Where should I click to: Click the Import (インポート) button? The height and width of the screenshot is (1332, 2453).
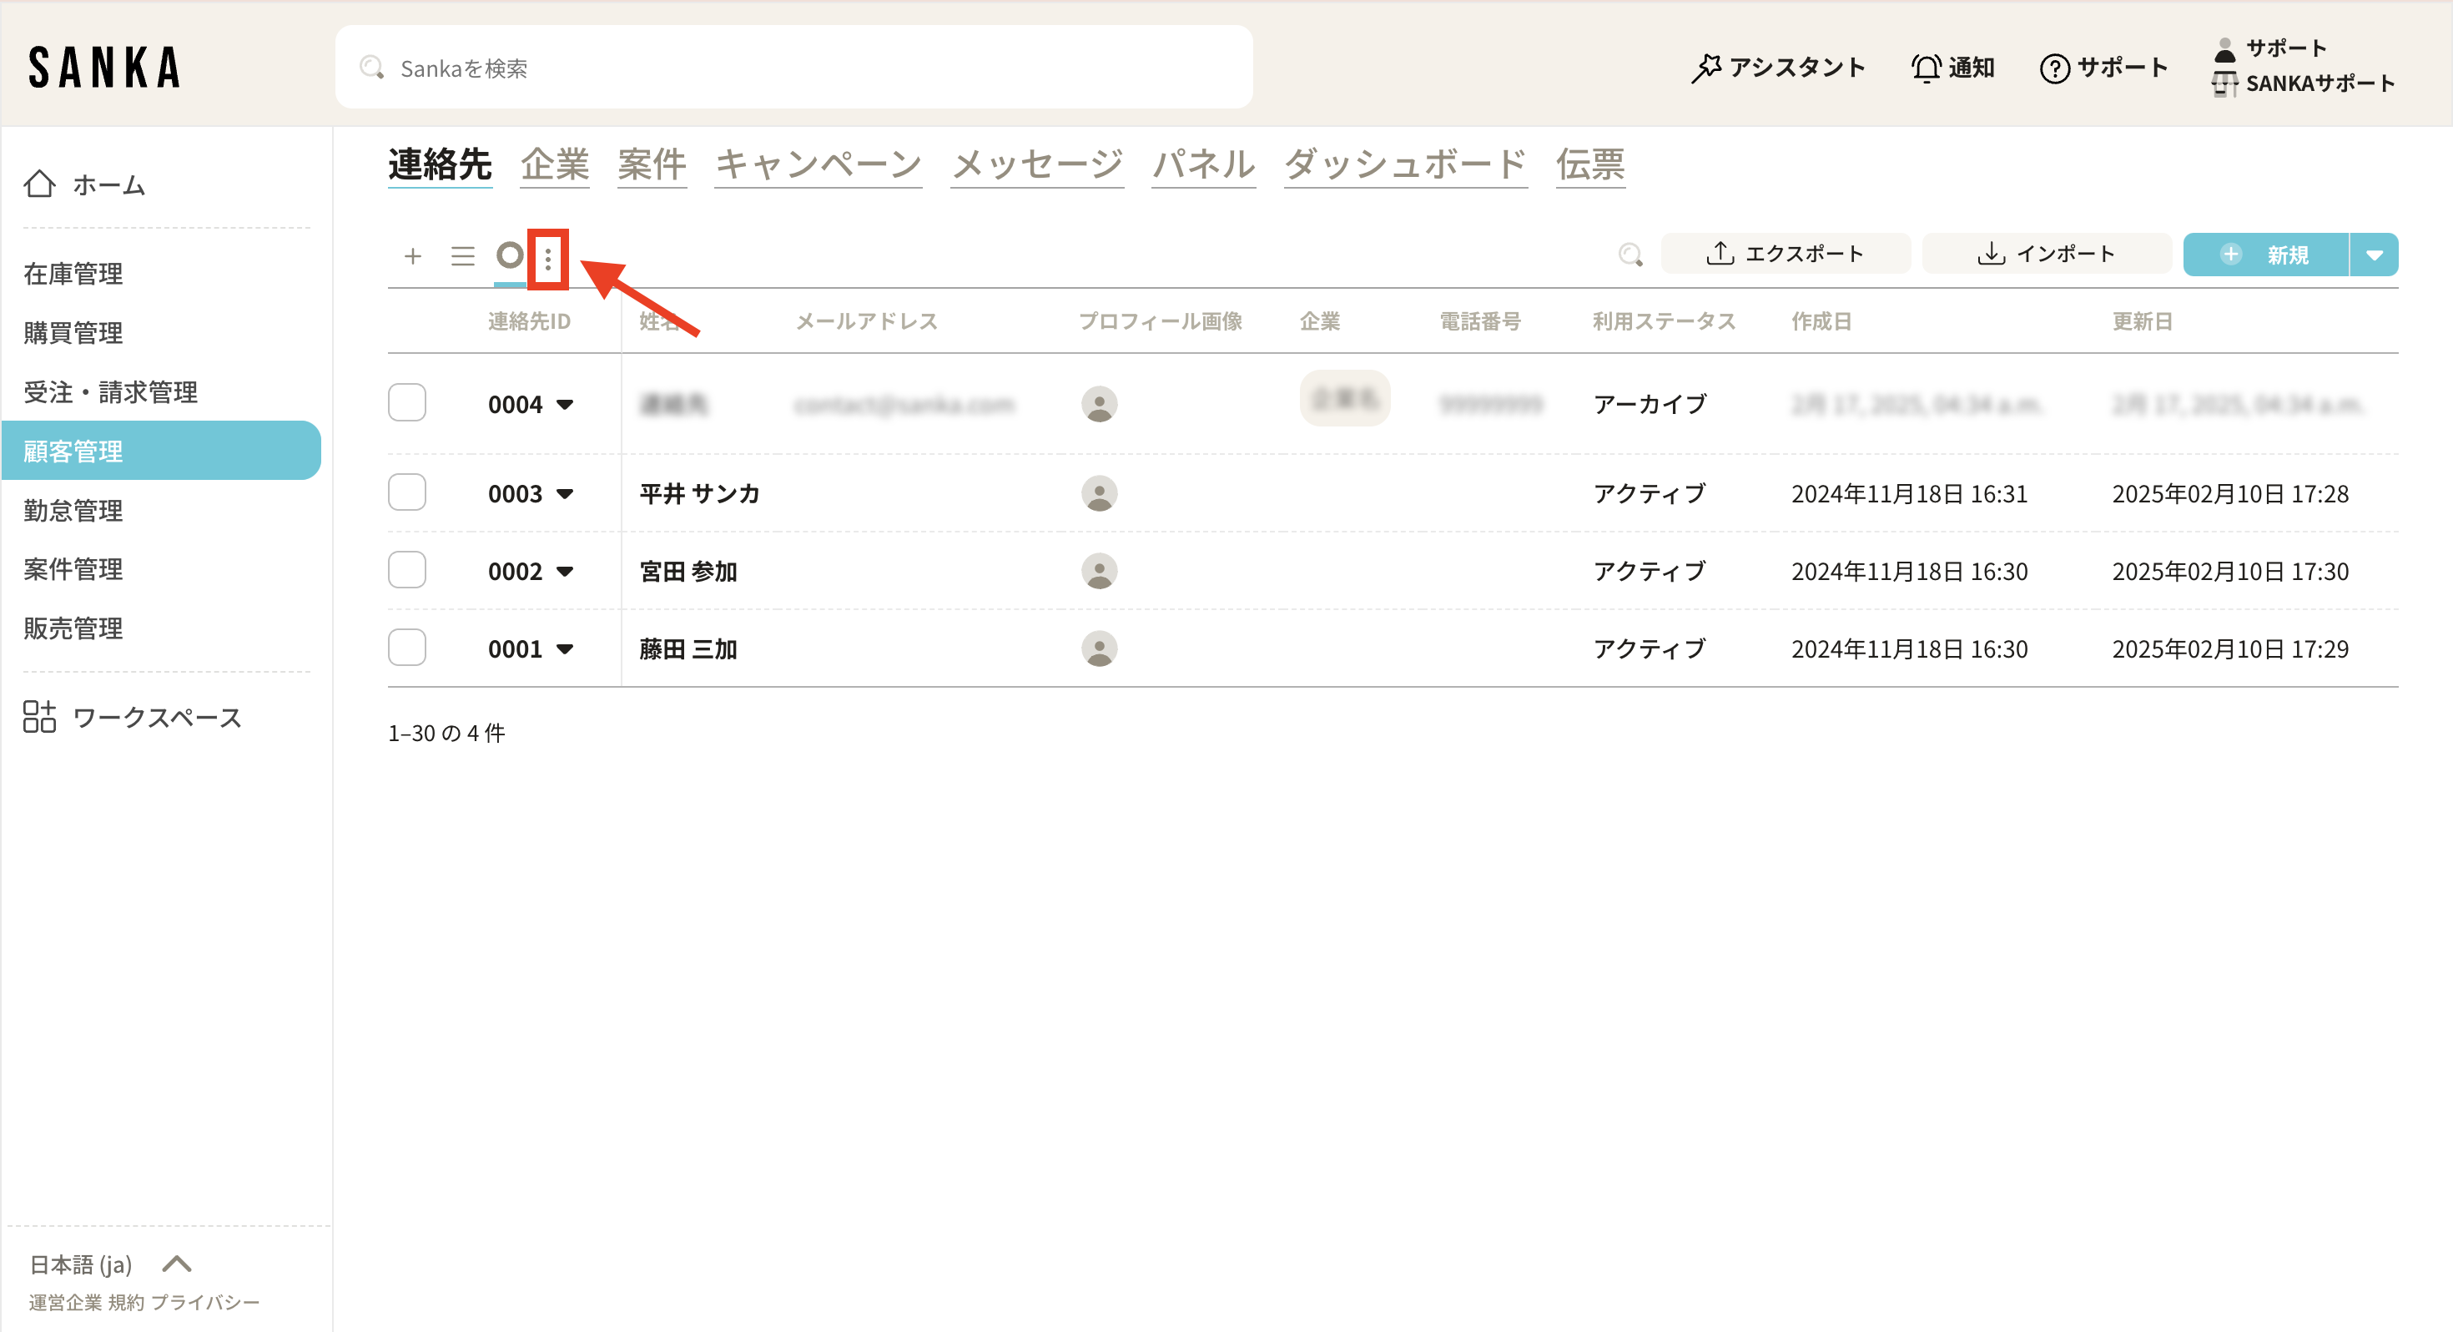click(x=2047, y=255)
